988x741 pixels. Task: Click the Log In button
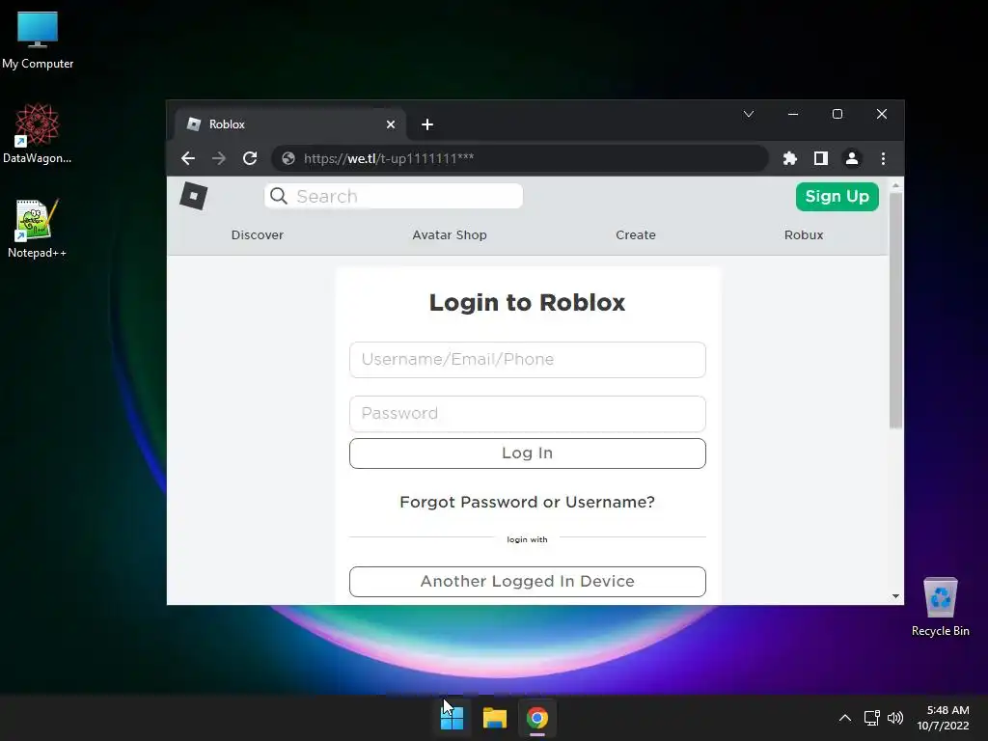528,453
